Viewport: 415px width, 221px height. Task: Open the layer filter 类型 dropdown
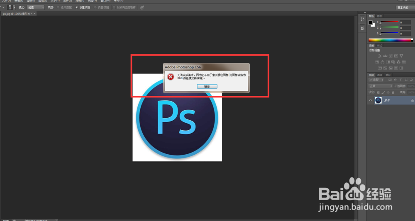point(376,80)
